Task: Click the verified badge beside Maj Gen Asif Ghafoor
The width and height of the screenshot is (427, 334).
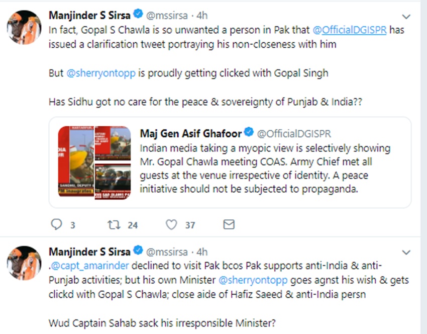Action: point(249,134)
